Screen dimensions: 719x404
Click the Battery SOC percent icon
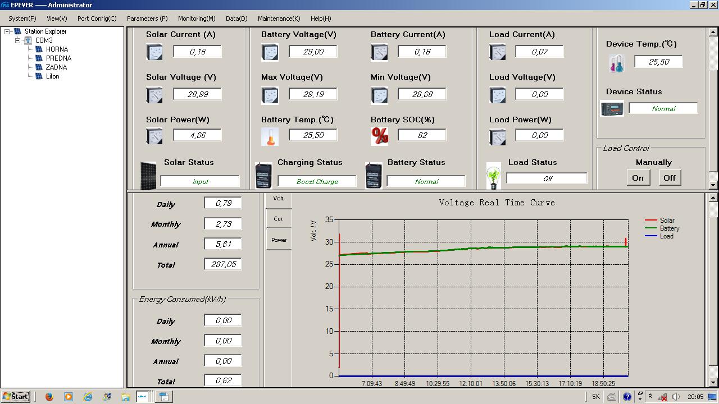coord(380,136)
